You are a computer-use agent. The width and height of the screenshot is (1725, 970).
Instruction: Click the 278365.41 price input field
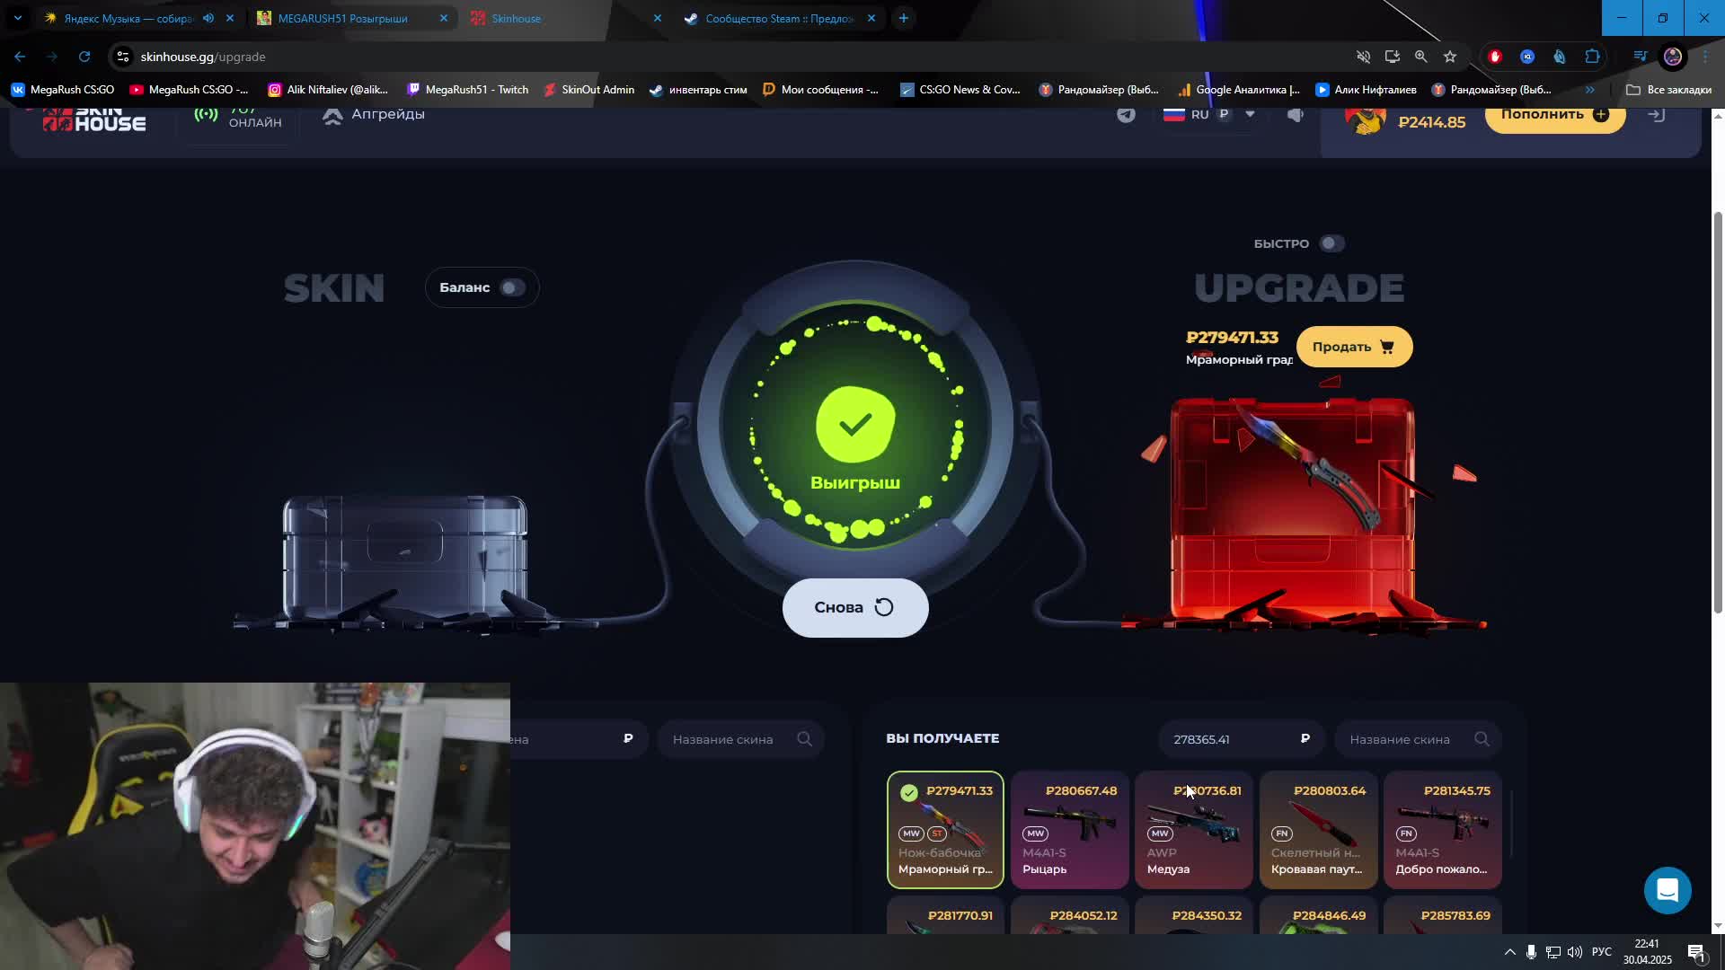(1240, 739)
